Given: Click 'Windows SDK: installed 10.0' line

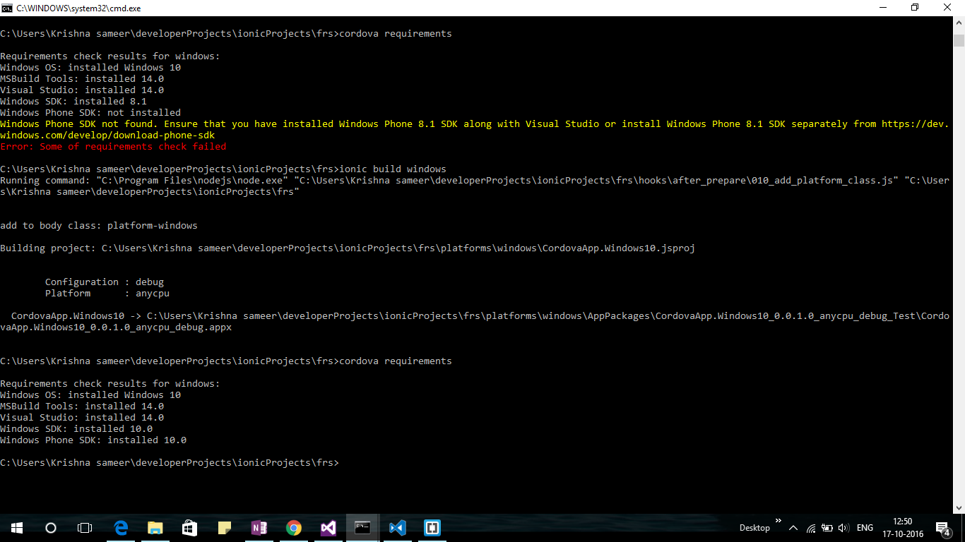Looking at the screenshot, I should tap(76, 428).
